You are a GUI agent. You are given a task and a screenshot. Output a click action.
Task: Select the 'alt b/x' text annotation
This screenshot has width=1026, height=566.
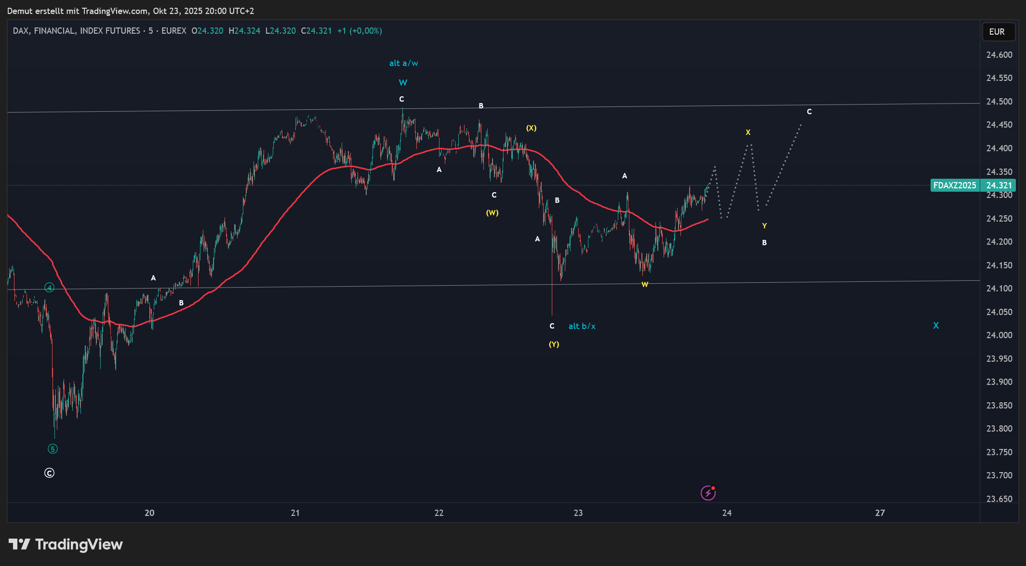coord(582,326)
